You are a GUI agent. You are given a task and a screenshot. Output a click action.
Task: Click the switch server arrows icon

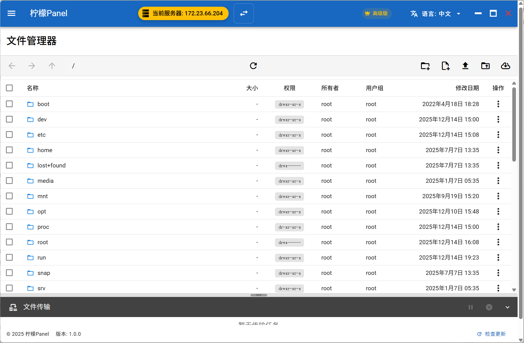click(x=243, y=13)
